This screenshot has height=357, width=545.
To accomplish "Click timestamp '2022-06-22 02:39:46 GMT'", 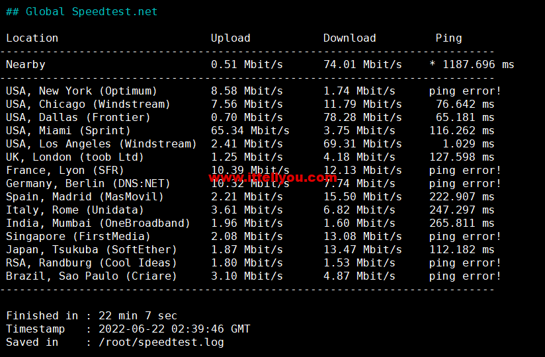I will 174,329.
